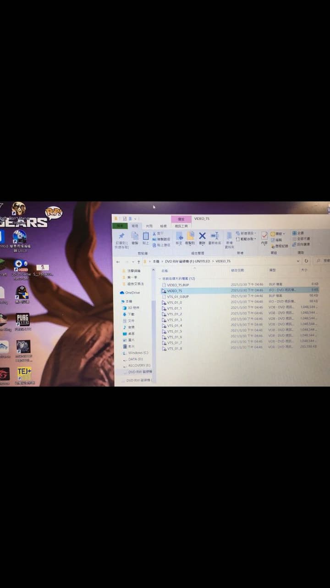Click the UNTITLED drive breadcrumb in the address bar
The width and height of the screenshot is (330, 588).
coord(187,261)
